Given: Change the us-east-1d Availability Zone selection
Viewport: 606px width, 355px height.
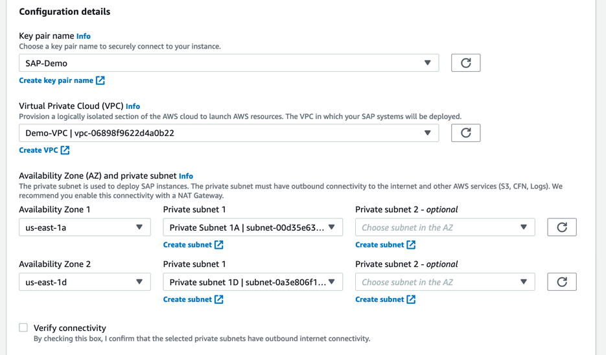Looking at the screenshot, I should coord(84,282).
